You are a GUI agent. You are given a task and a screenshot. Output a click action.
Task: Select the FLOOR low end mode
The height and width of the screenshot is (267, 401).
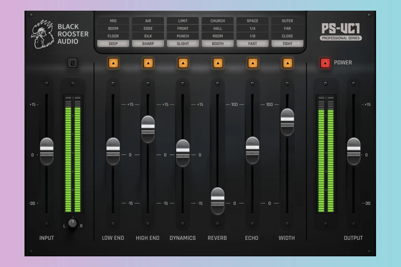point(113,36)
